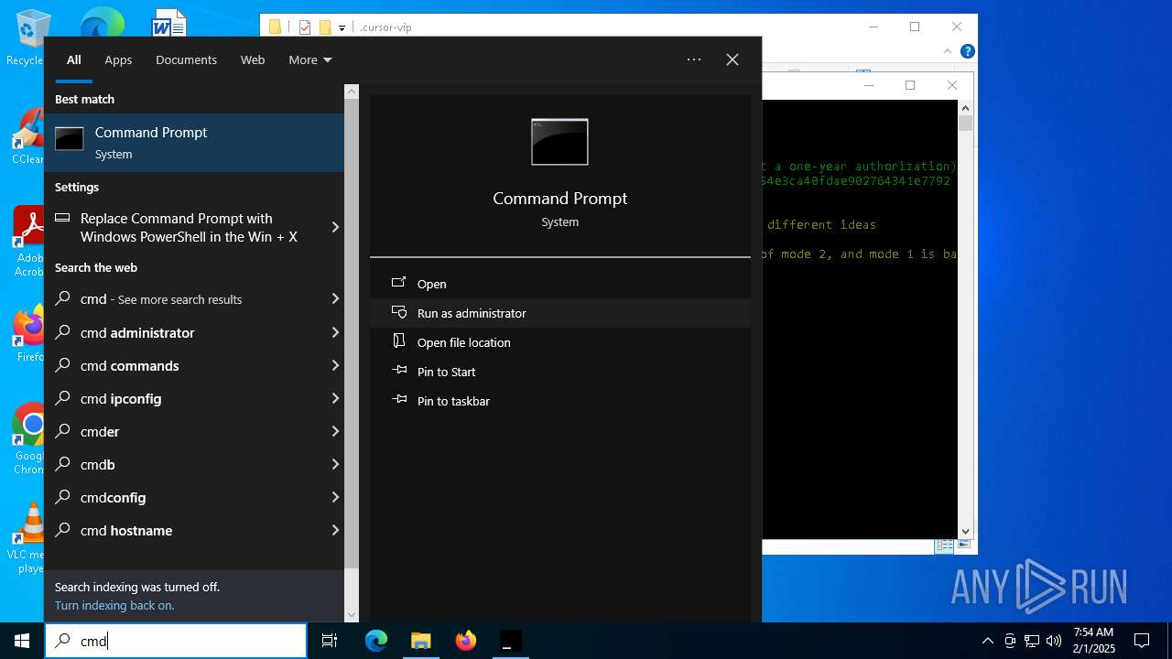Open the notification center icon
This screenshot has height=659, width=1172.
pyautogui.click(x=1142, y=641)
